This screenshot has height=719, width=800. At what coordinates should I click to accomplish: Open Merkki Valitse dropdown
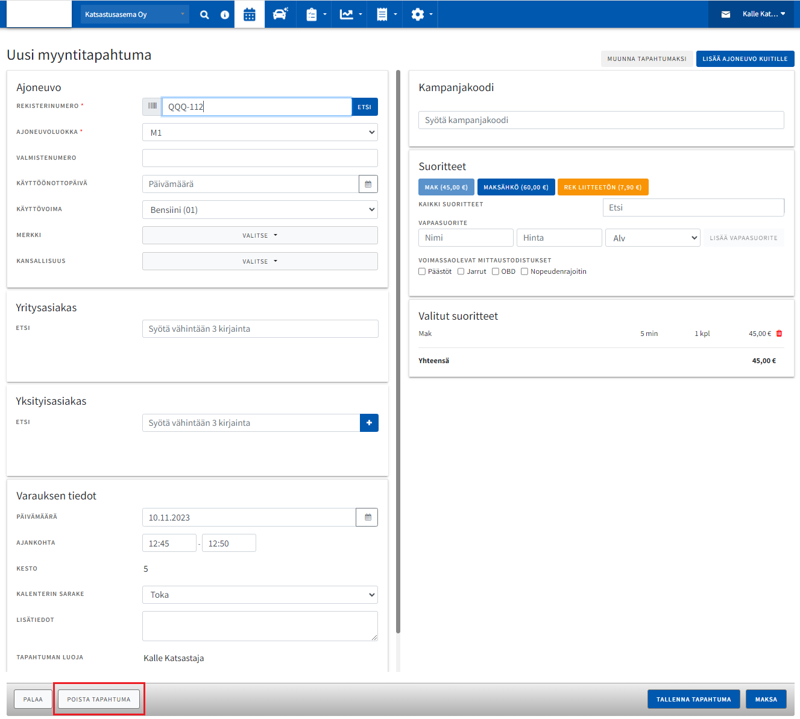(x=260, y=235)
